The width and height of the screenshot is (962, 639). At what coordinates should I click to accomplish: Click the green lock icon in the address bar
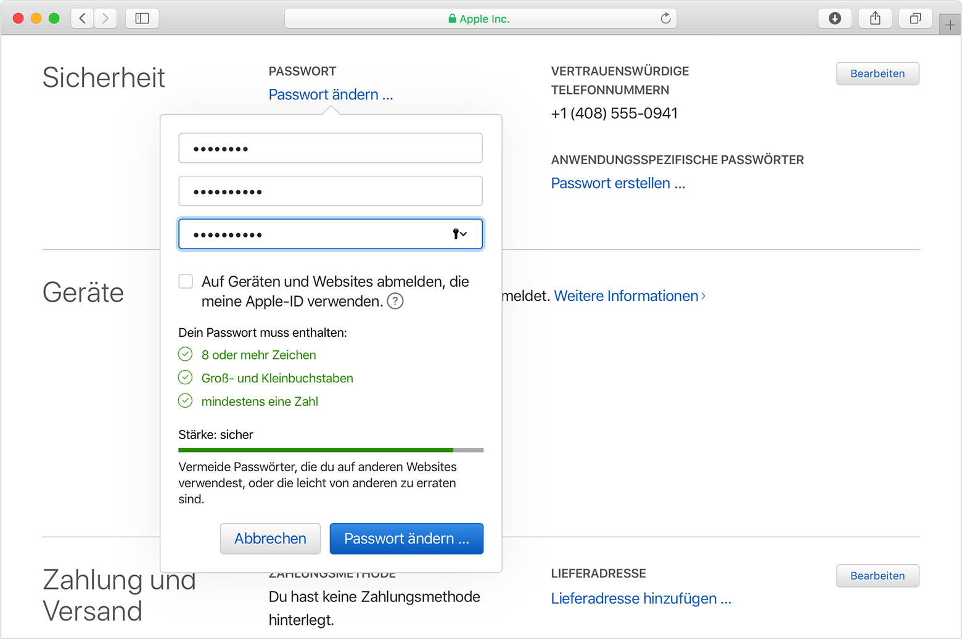(452, 19)
